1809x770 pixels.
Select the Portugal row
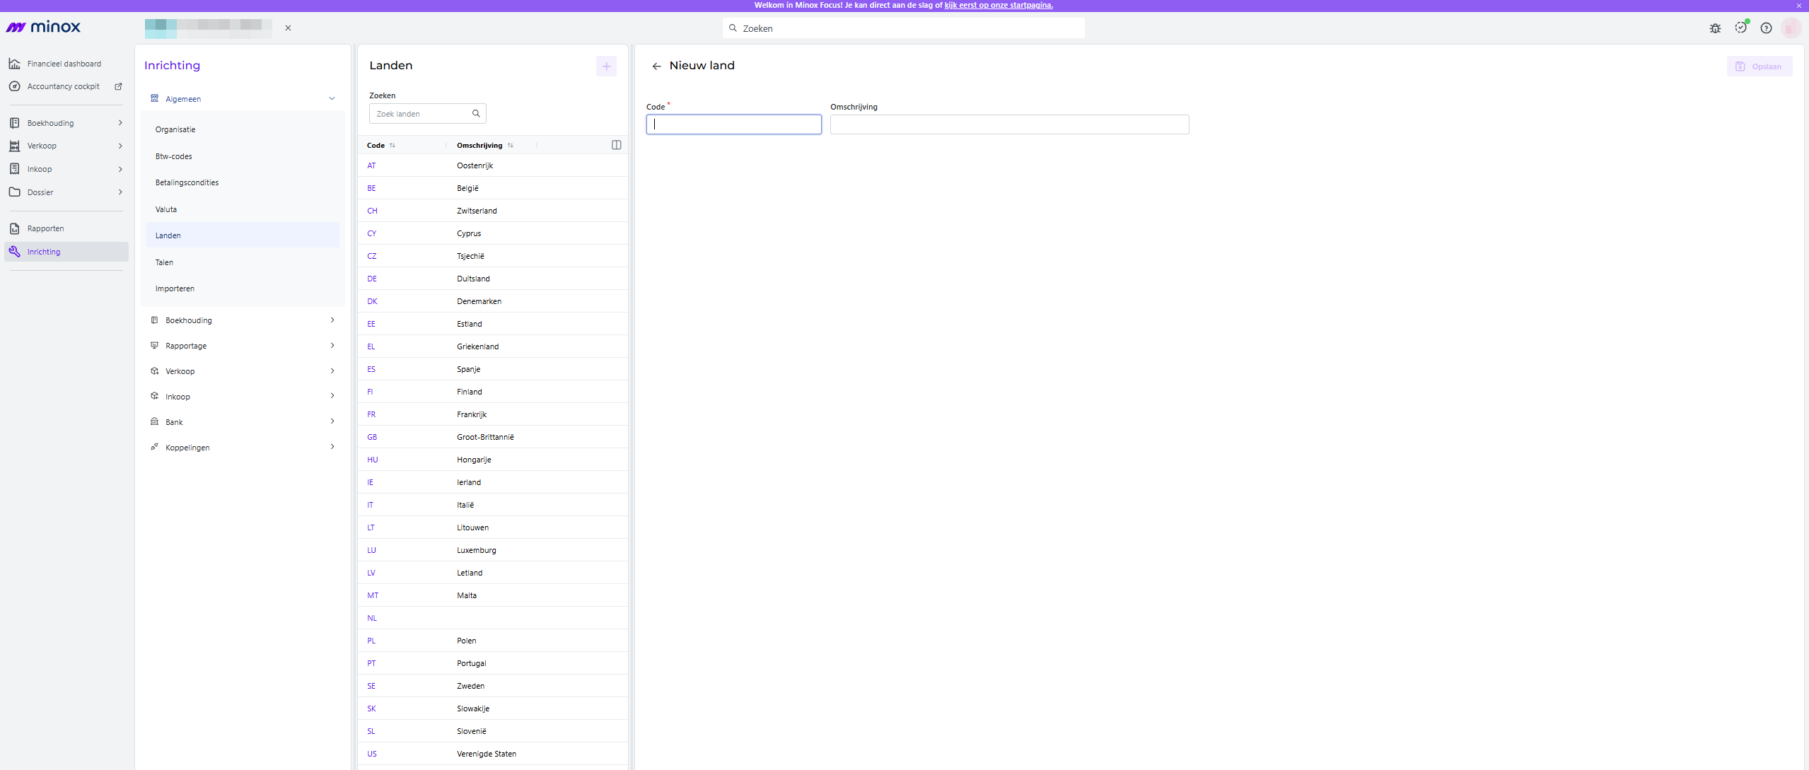pos(493,663)
